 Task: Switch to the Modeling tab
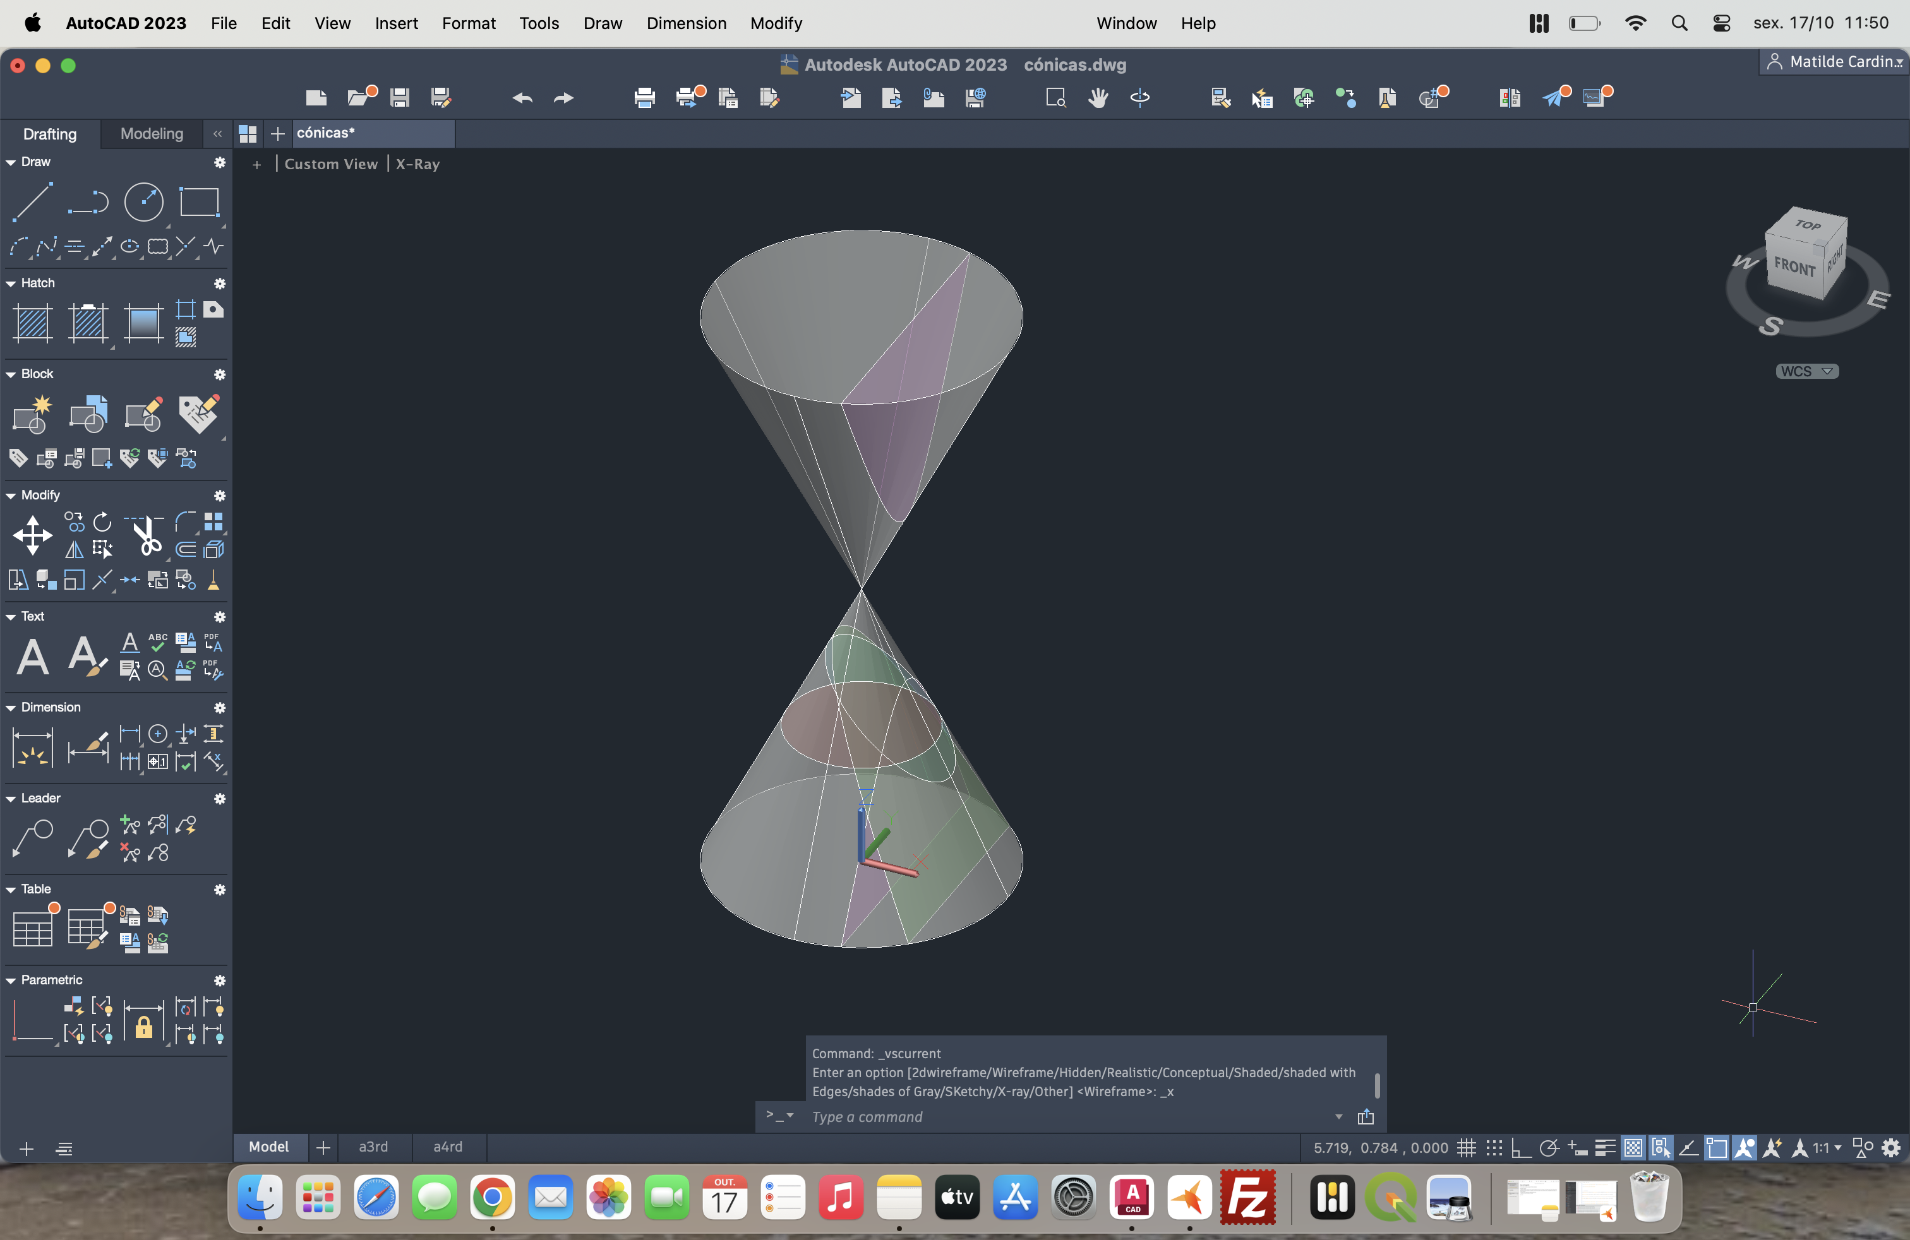tap(152, 134)
